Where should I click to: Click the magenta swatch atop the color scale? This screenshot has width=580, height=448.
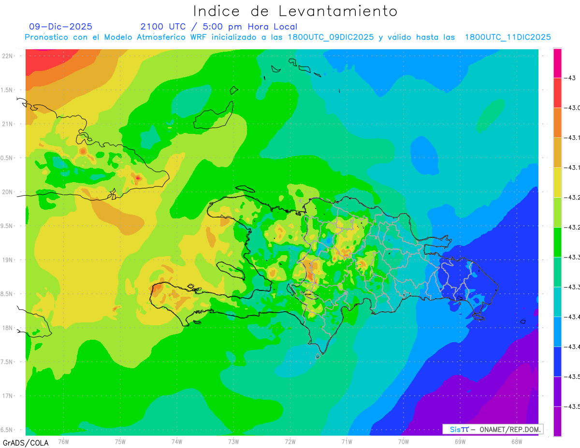[x=557, y=63]
